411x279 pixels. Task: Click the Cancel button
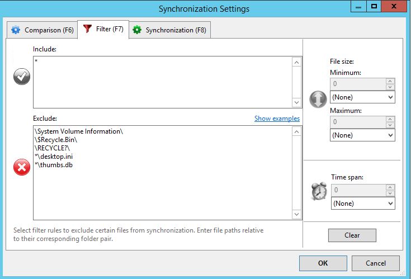click(376, 263)
